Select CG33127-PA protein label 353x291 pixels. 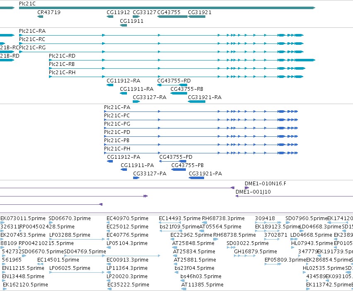pos(150,174)
